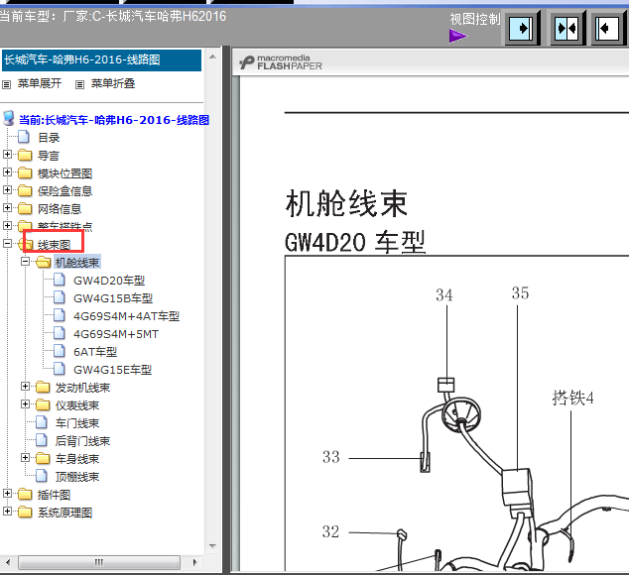629x575 pixels.
Task: Click the folder icon for 导言
Action: tap(25, 155)
